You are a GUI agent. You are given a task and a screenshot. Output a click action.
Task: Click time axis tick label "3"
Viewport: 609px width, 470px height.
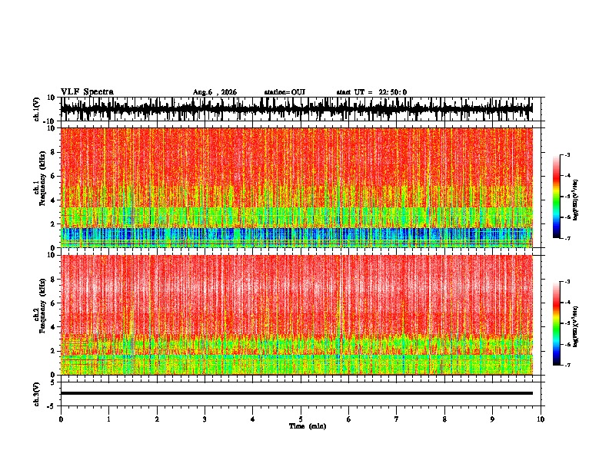coord(205,419)
